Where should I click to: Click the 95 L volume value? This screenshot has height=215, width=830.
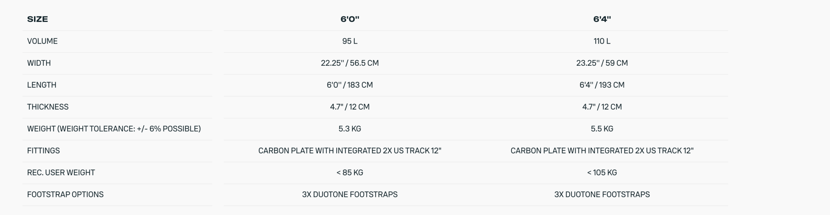pos(350,41)
